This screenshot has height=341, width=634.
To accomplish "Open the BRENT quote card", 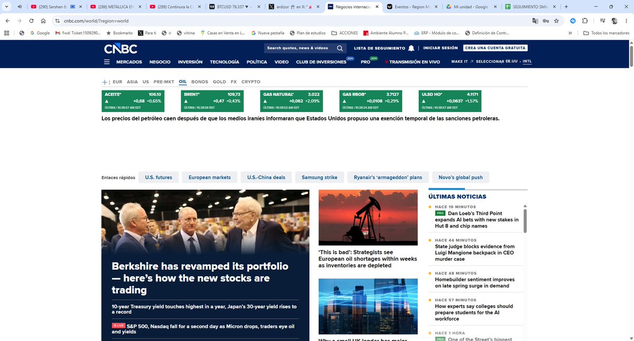I will click(x=212, y=101).
